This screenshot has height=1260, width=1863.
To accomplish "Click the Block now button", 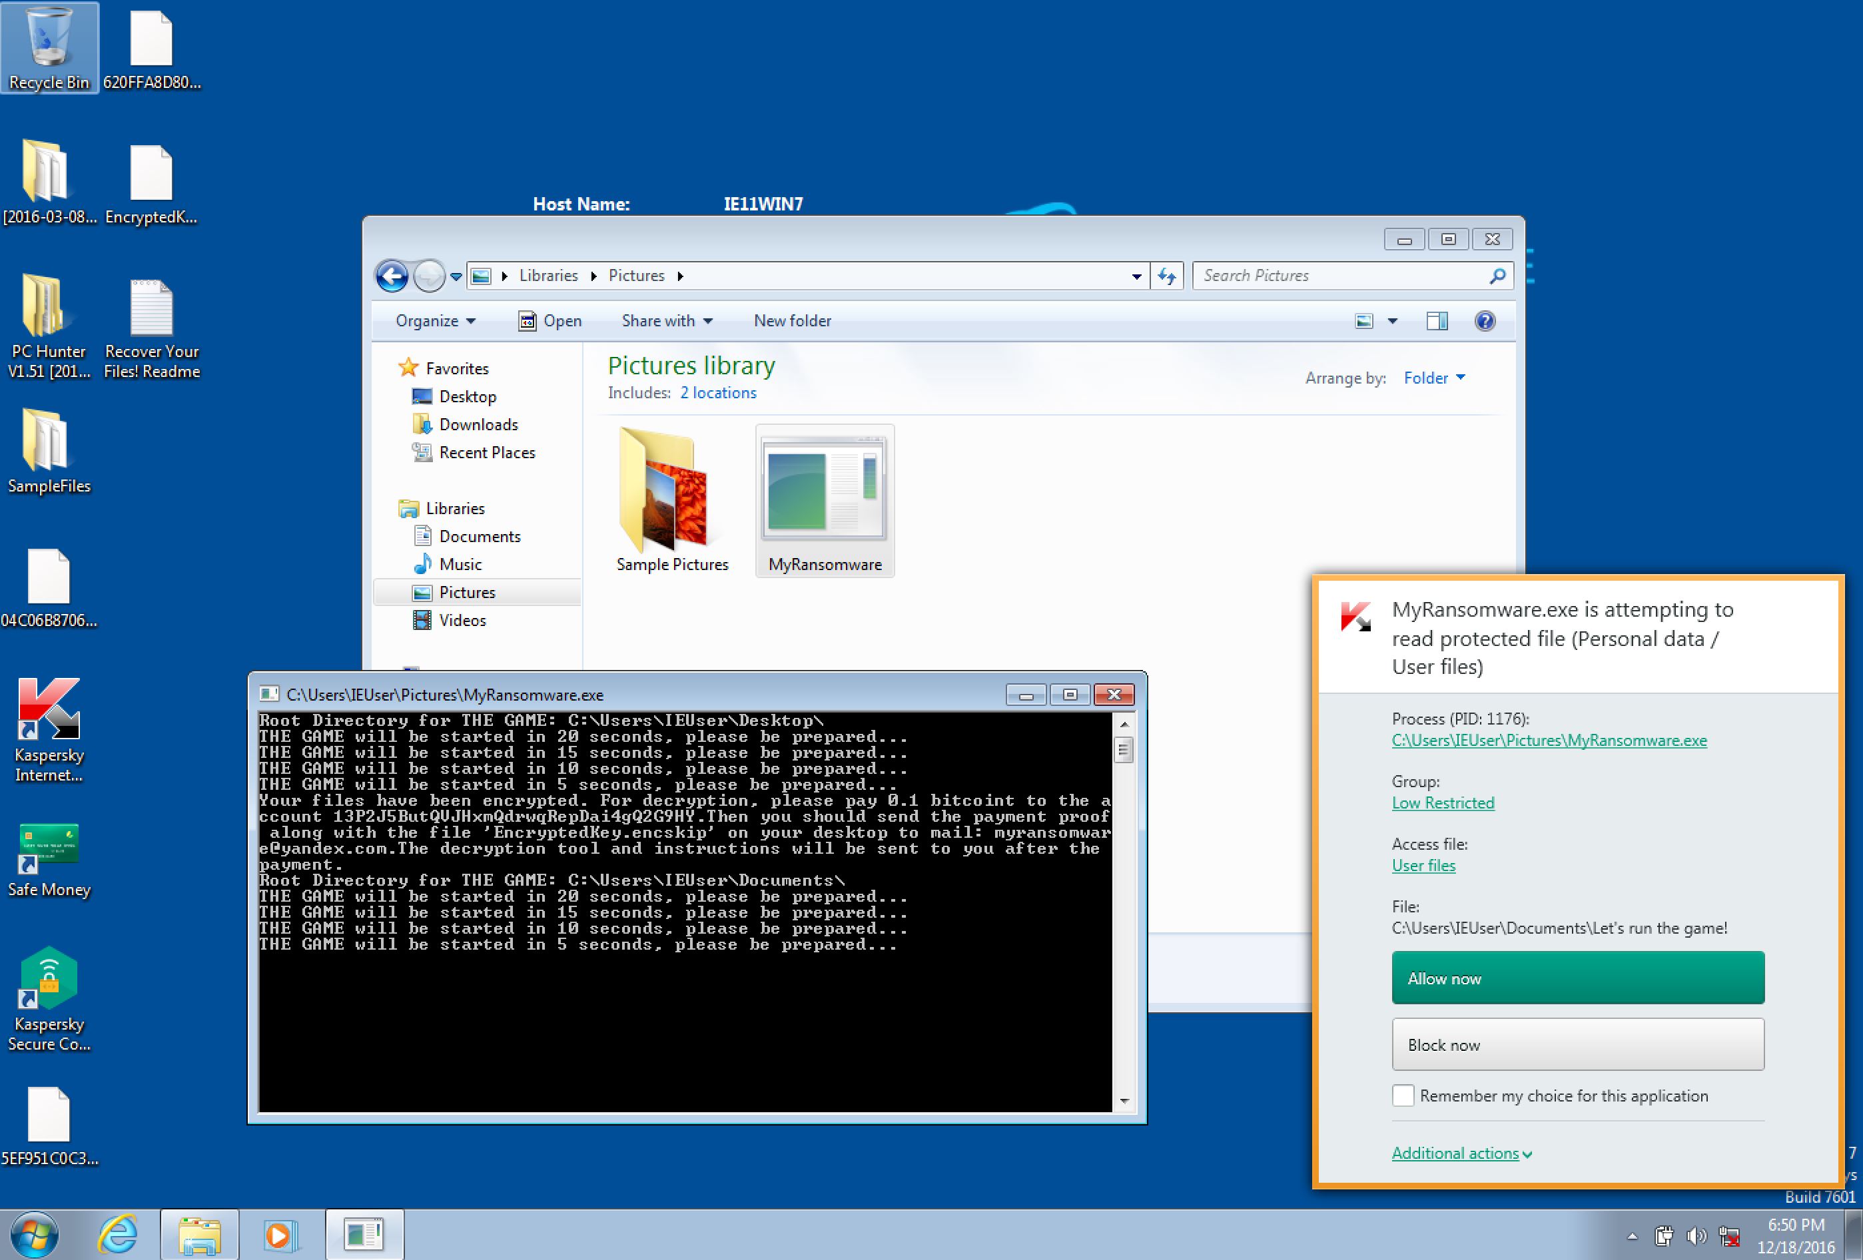I will [1578, 1044].
